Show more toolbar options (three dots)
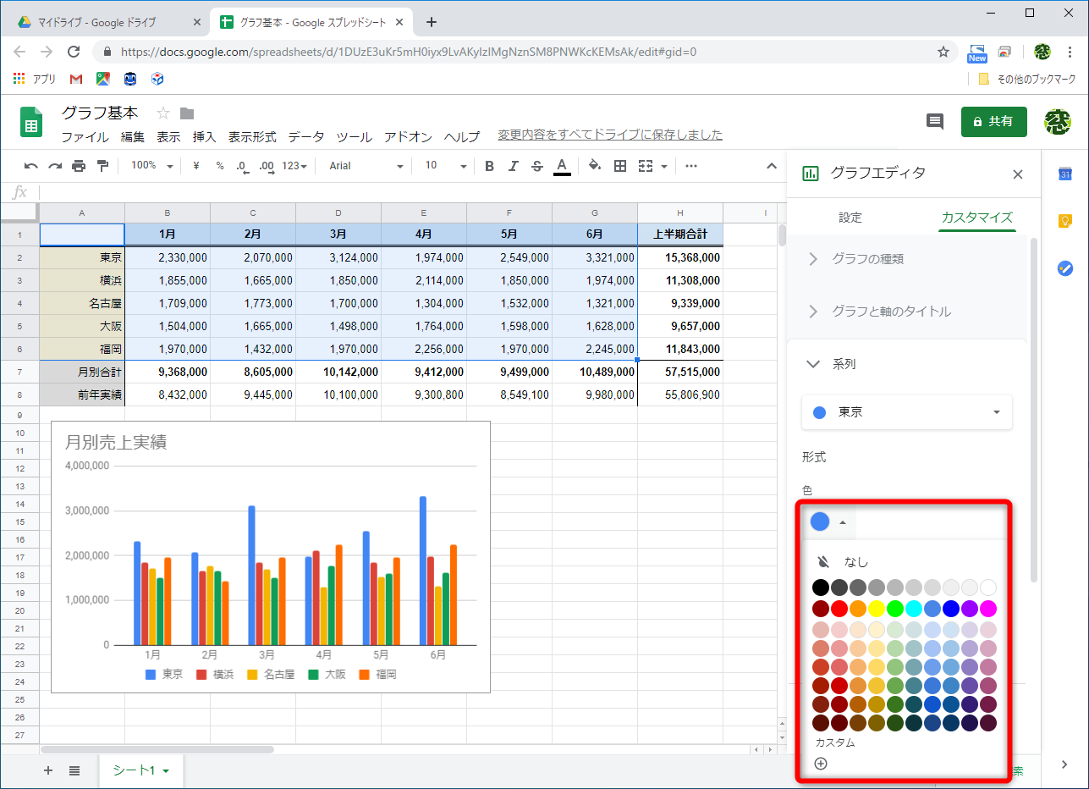This screenshot has width=1089, height=789. click(691, 166)
